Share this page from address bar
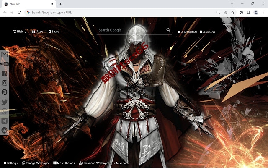 (x=225, y=12)
